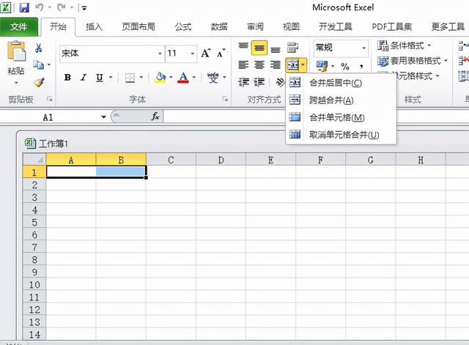
Task: Open the font size 11 dropdown
Action: tap(193, 53)
